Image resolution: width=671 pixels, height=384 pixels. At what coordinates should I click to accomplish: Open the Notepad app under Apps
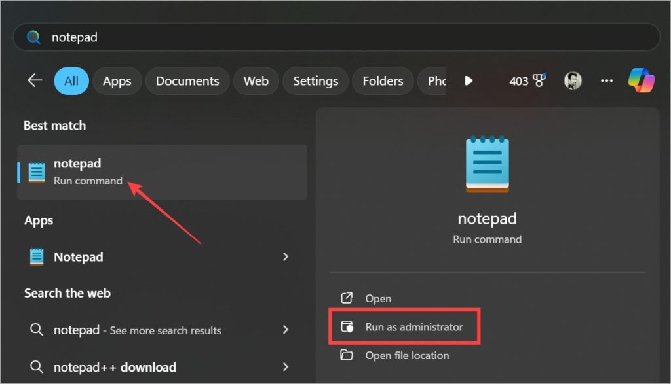163,256
